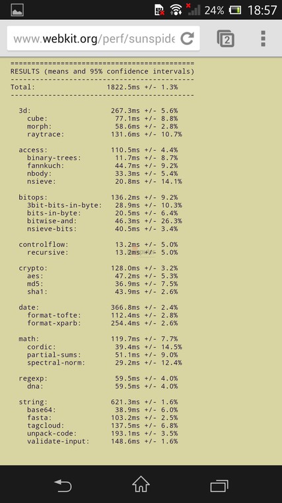The height and width of the screenshot is (503, 282).
Task: Tap the Wi-Fi status icon
Action: coord(176,10)
